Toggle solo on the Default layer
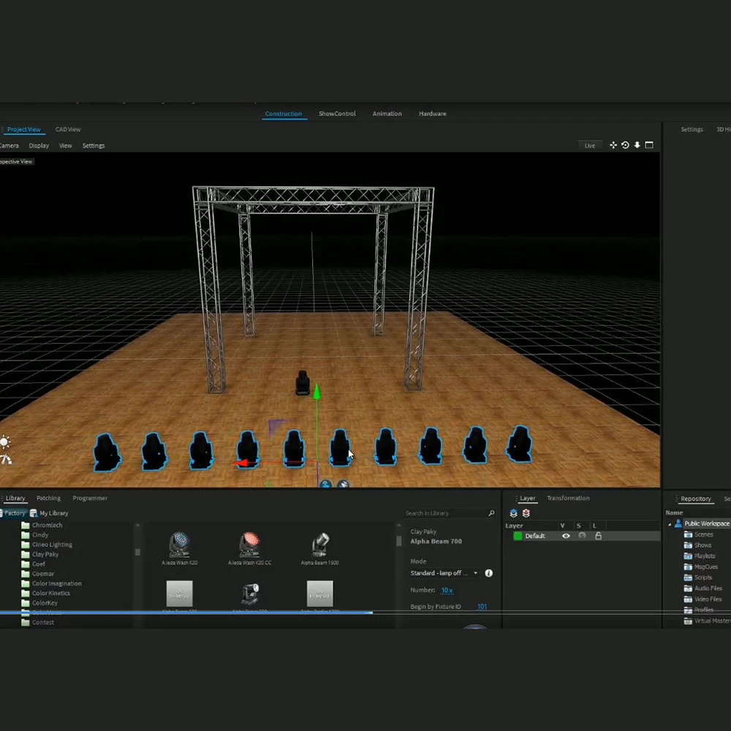731x731 pixels. (x=582, y=536)
